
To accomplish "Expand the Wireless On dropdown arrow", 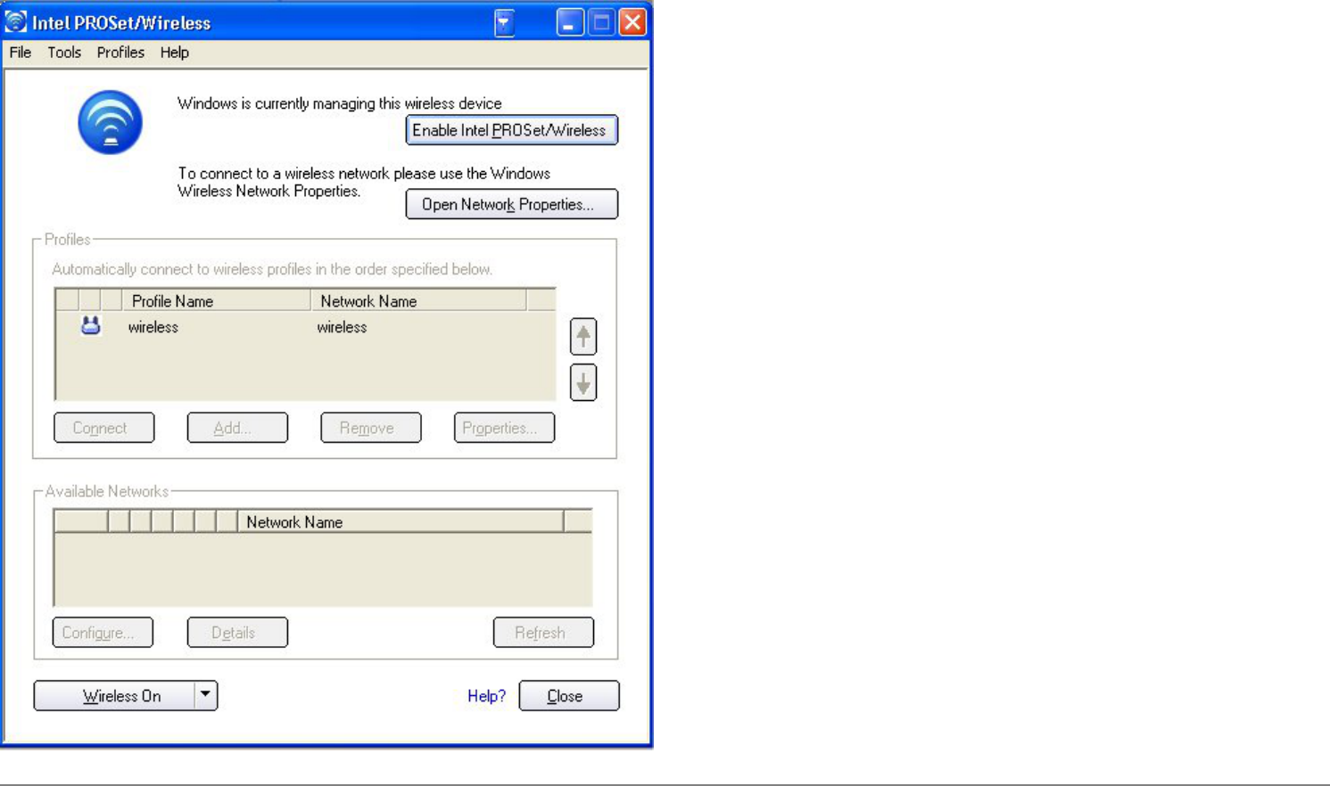I will click(205, 695).
